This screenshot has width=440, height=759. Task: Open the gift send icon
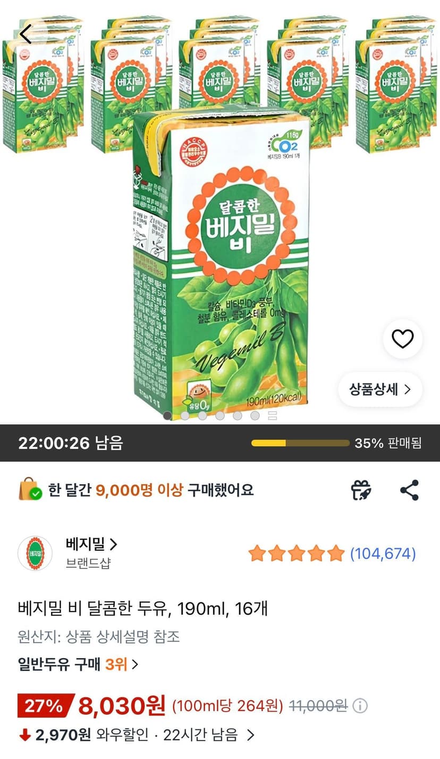pyautogui.click(x=361, y=490)
